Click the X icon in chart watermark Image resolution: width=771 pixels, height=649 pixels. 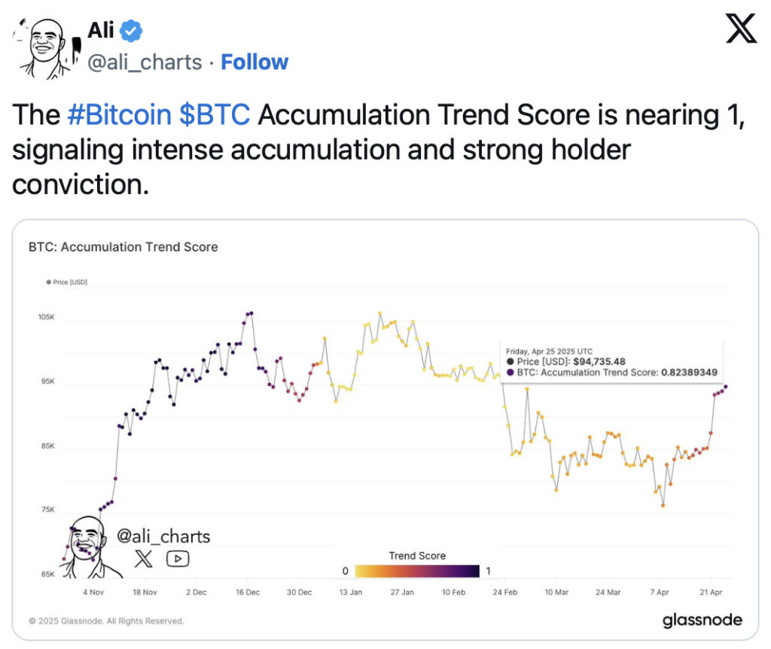[x=143, y=559]
